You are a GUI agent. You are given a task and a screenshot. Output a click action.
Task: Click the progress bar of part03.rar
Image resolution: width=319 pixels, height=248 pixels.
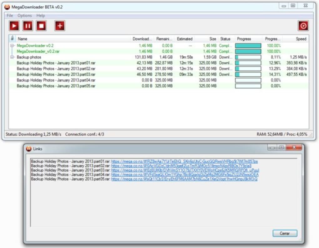pos(248,75)
